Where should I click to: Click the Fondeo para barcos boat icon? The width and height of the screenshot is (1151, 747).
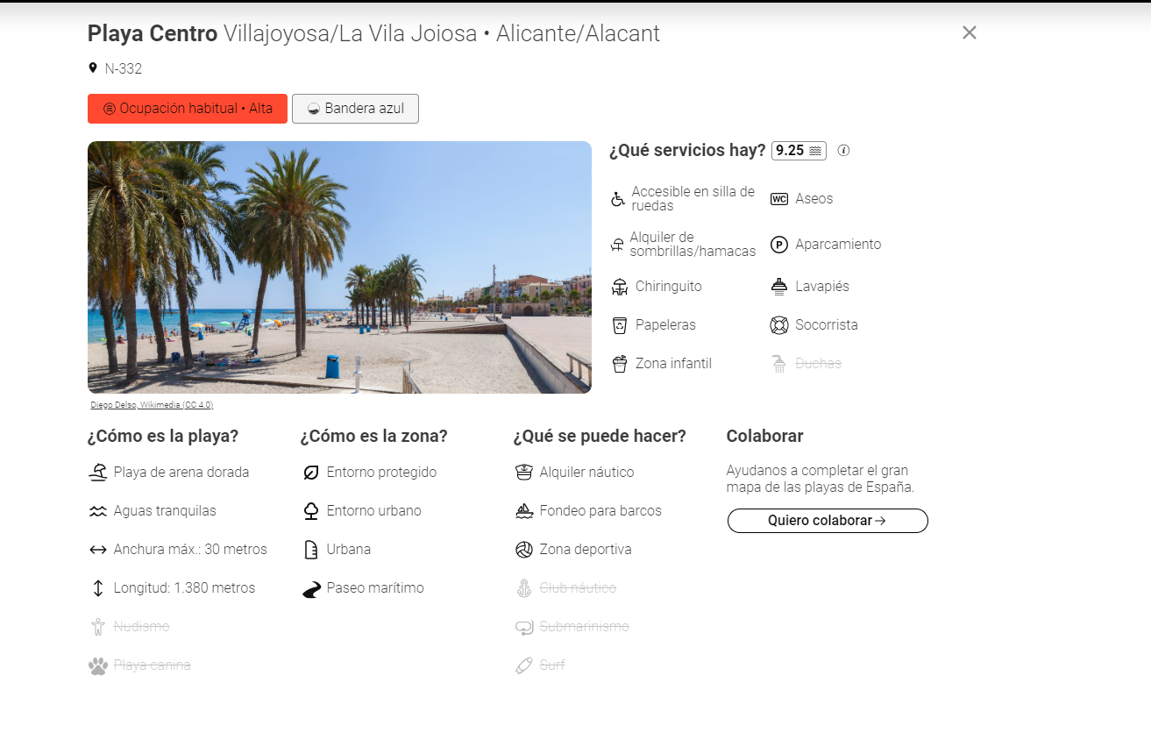[524, 511]
